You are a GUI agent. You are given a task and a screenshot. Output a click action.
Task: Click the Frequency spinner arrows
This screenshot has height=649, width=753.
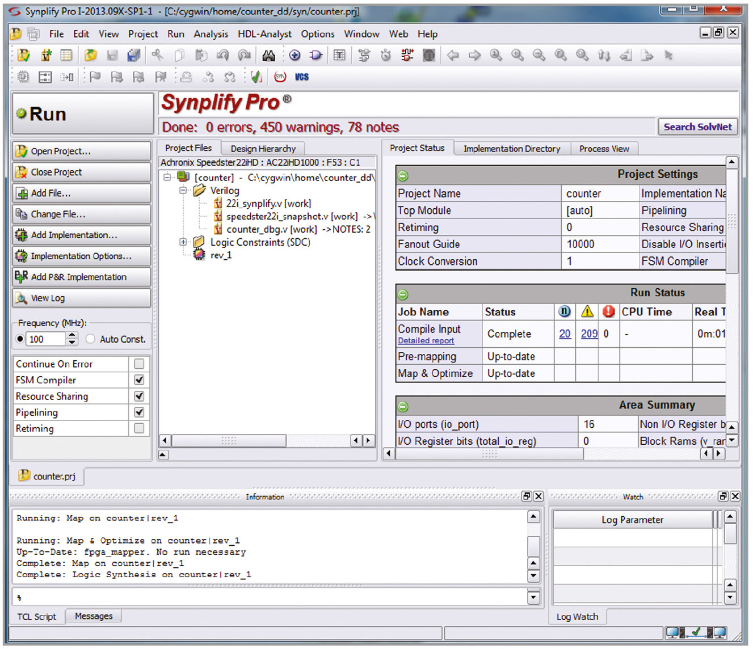point(72,339)
